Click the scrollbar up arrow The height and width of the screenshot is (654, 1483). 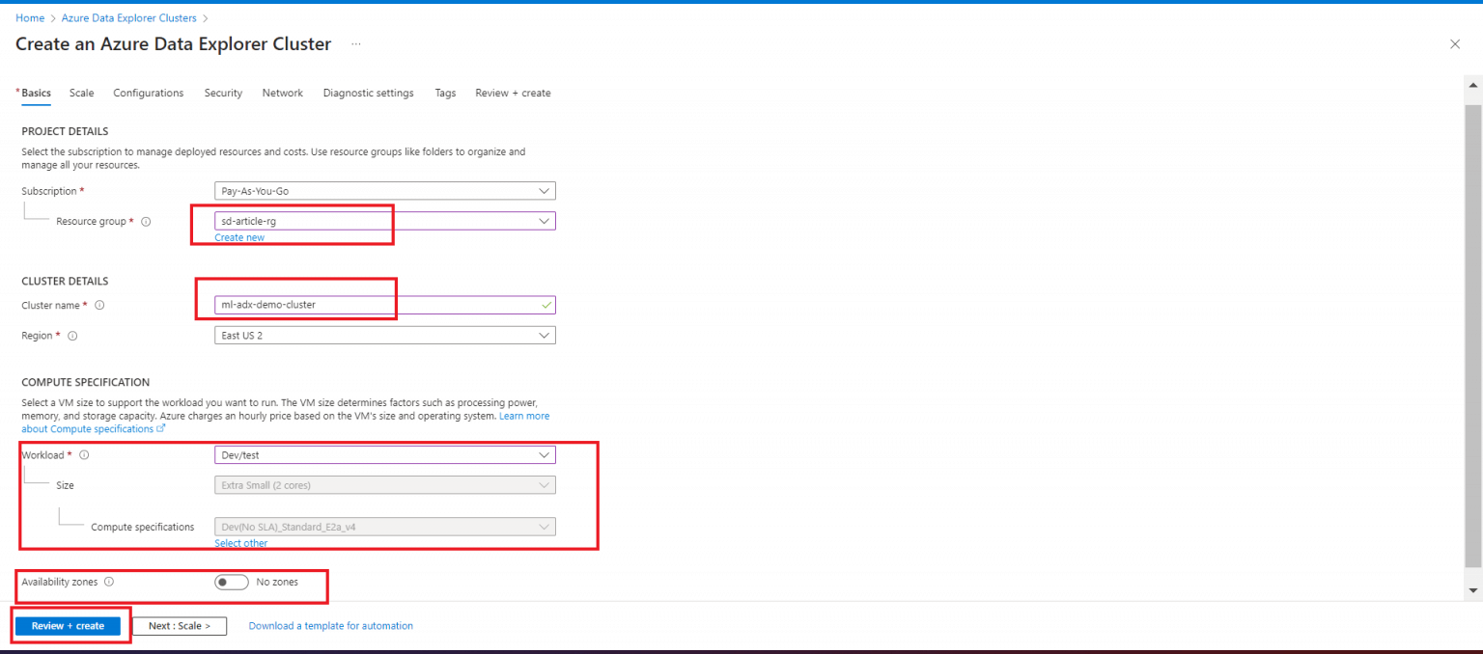[1472, 85]
